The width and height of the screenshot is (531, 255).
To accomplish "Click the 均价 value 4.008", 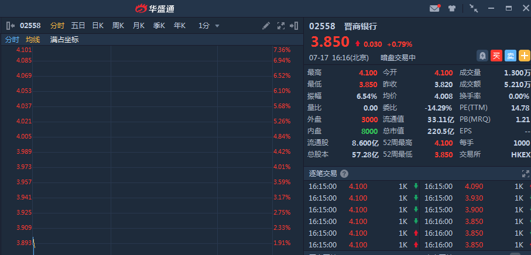I will [x=444, y=97].
